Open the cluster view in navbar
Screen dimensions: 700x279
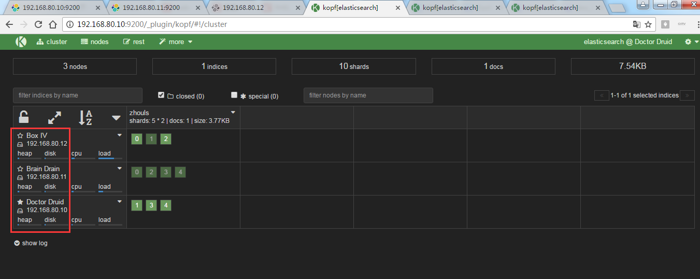tap(52, 41)
